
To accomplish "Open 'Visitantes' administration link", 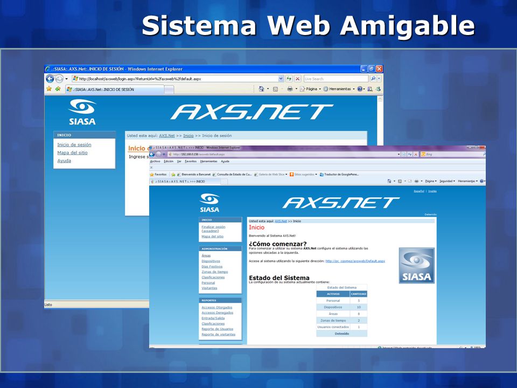I will (x=209, y=288).
